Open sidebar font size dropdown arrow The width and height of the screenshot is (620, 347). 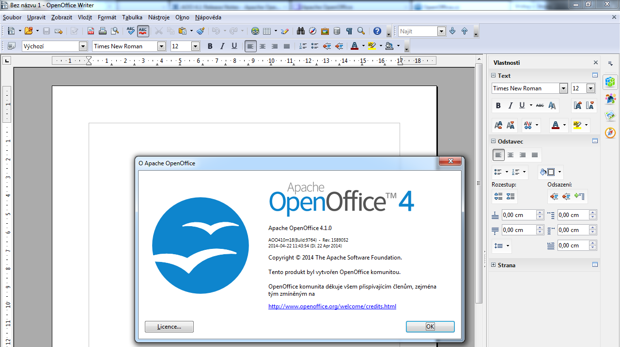[x=590, y=88]
